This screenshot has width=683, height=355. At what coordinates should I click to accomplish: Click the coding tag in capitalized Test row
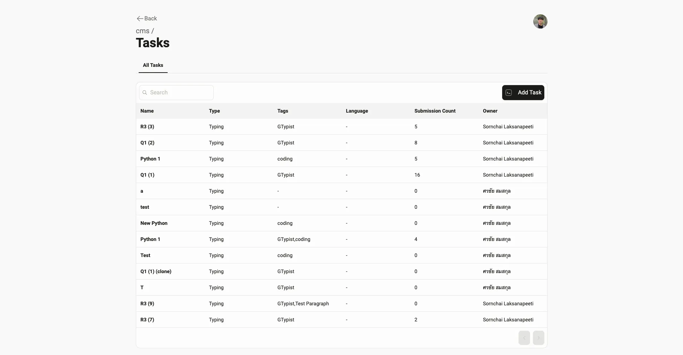(285, 255)
